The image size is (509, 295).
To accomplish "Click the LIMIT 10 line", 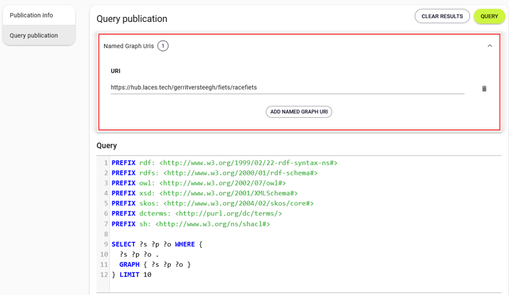I will click(131, 274).
